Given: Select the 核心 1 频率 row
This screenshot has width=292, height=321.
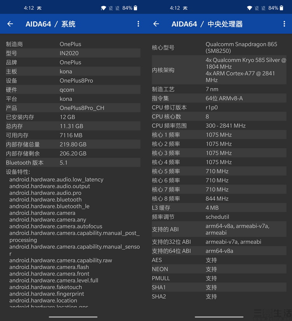Looking at the screenshot, I should click(x=219, y=135).
